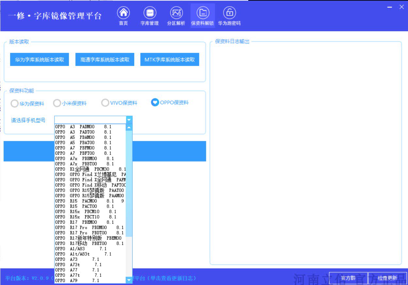Choose OPPO Find X移动 entry

click(90, 185)
